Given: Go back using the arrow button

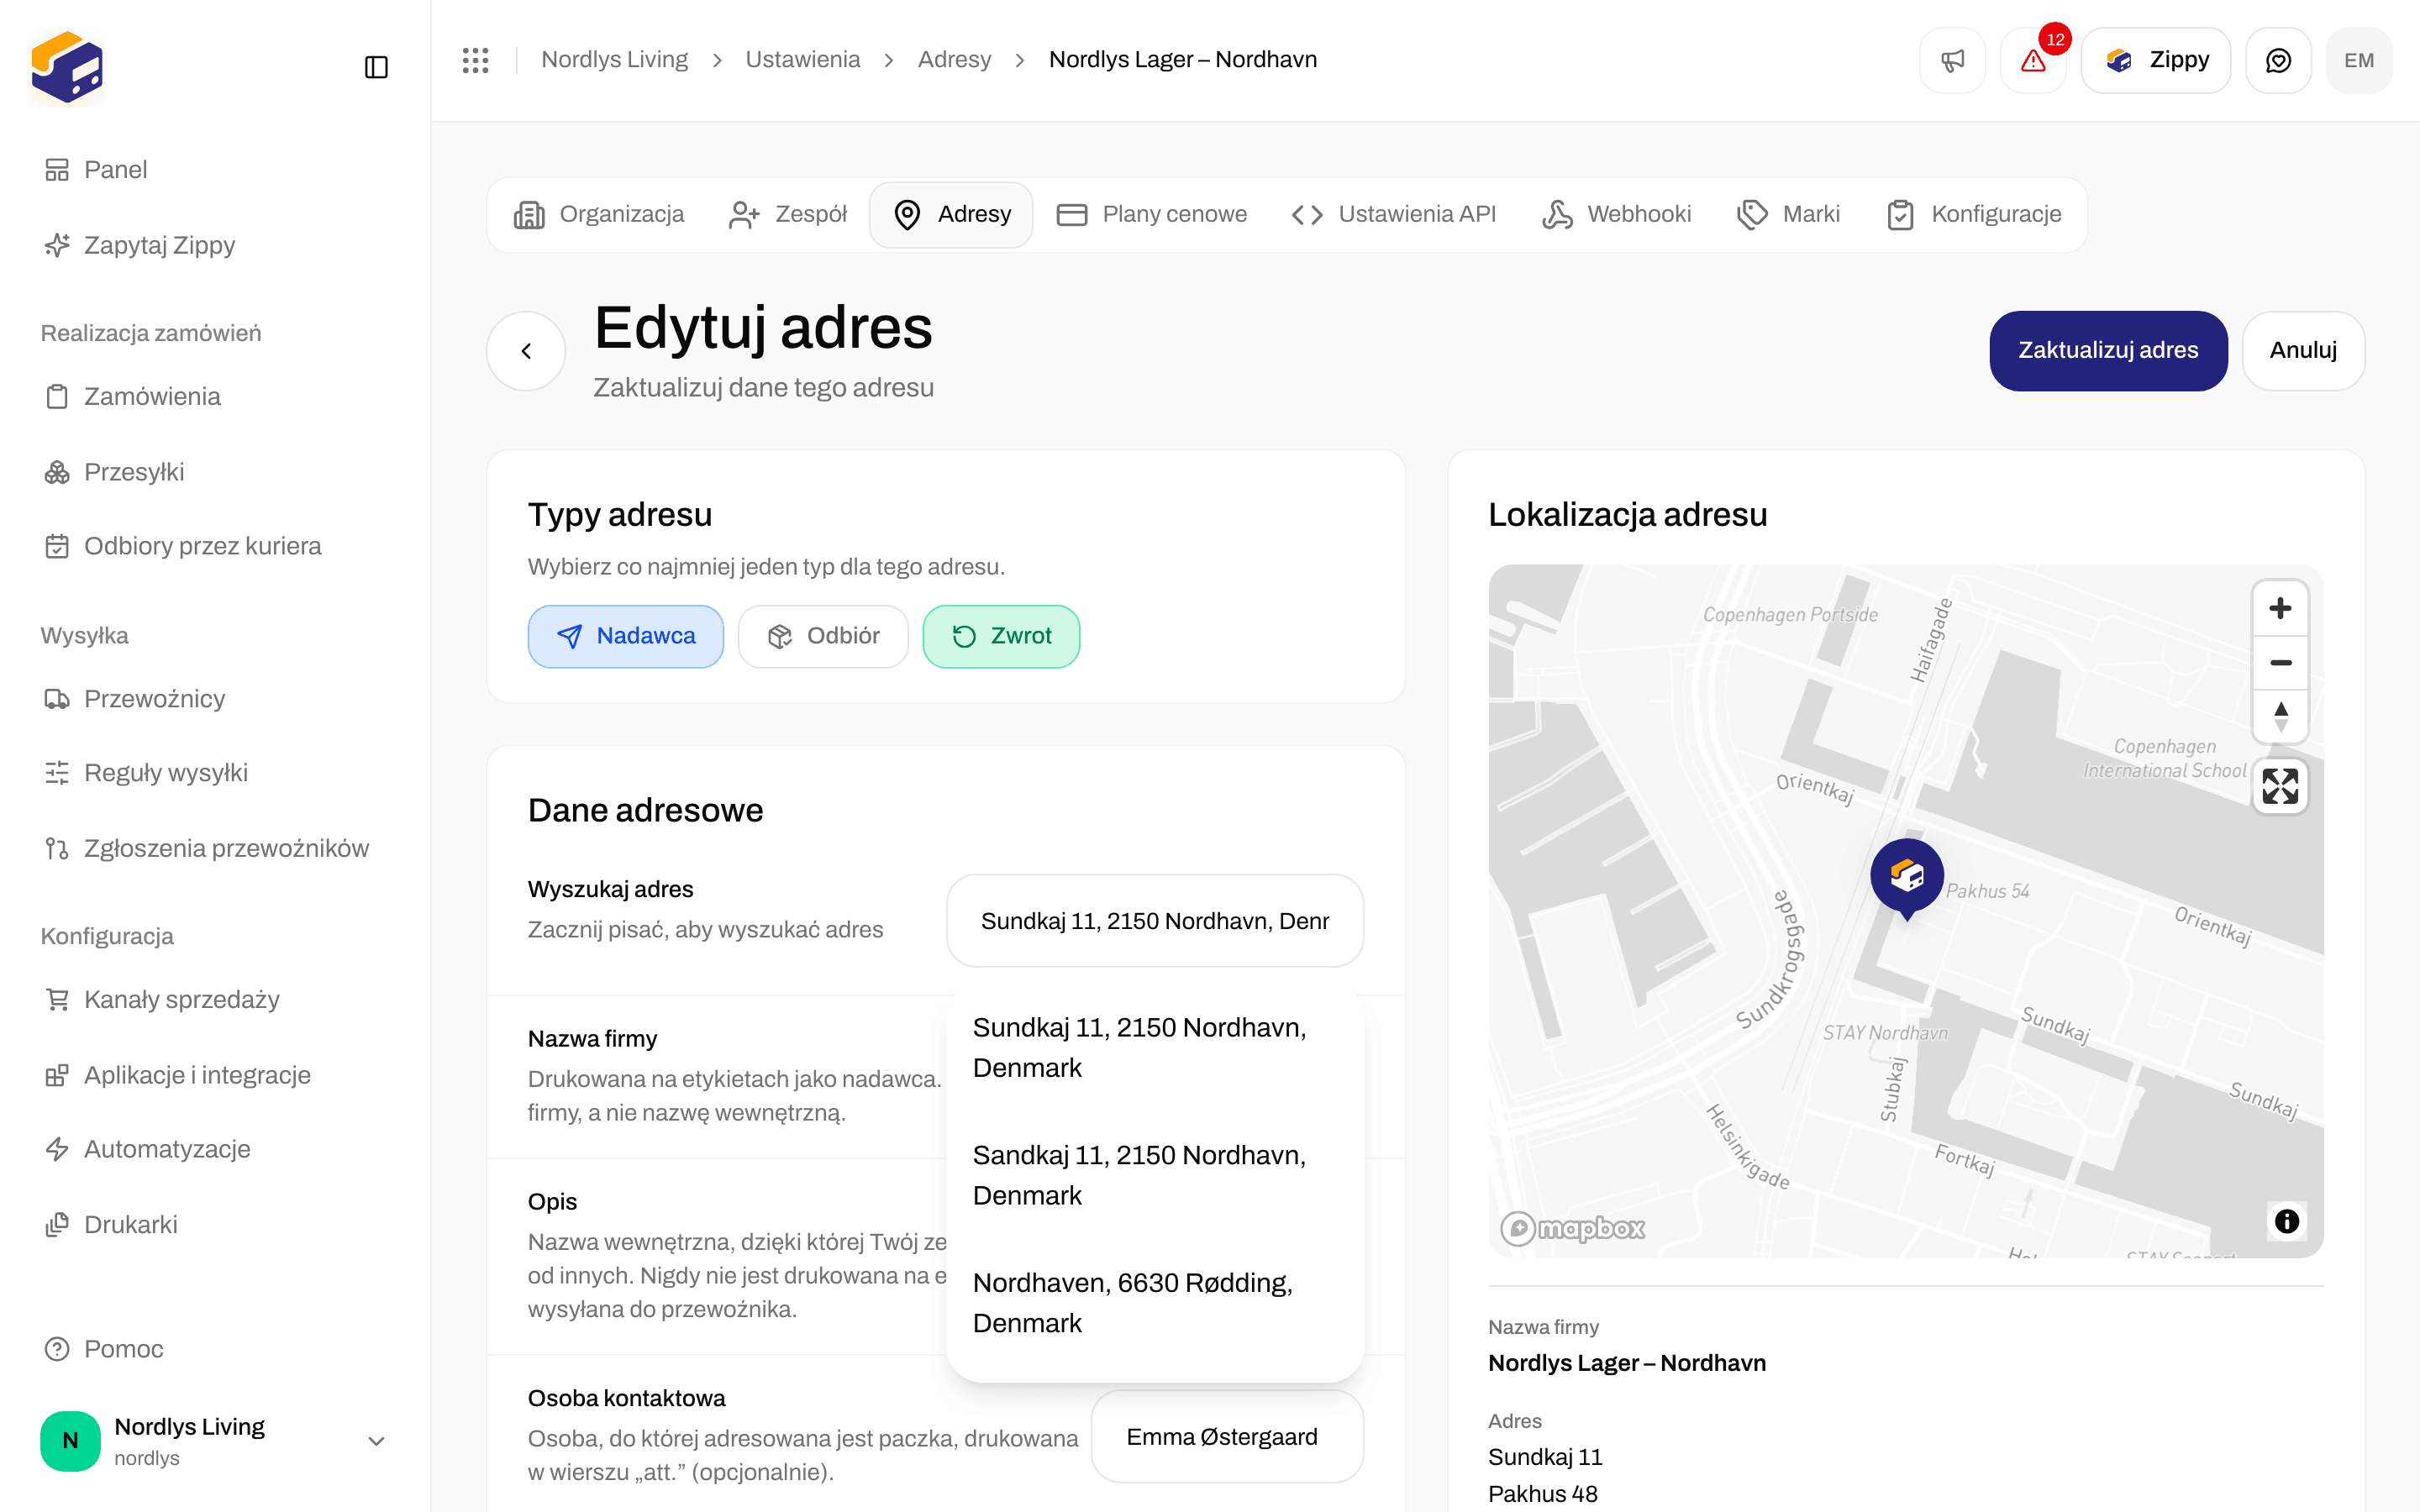Looking at the screenshot, I should [526, 351].
